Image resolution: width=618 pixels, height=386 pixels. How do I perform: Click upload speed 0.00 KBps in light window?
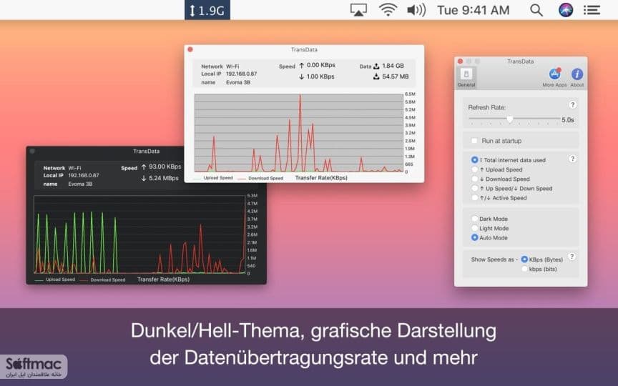(x=321, y=65)
